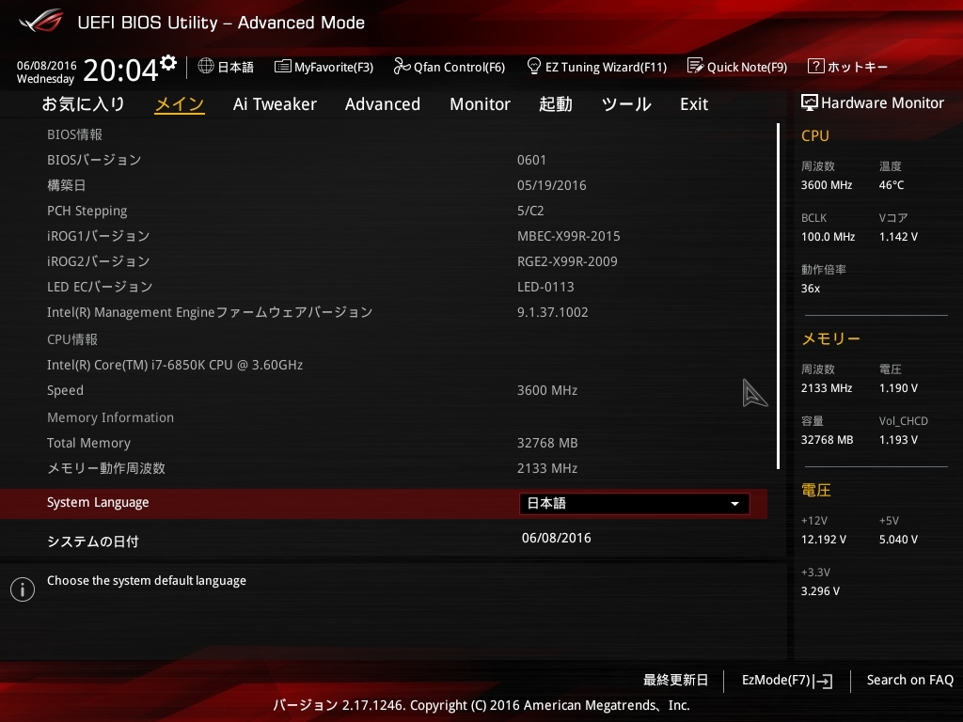Viewport: 963px width, 722px height.
Task: Go to the Monitor tab
Action: click(480, 104)
